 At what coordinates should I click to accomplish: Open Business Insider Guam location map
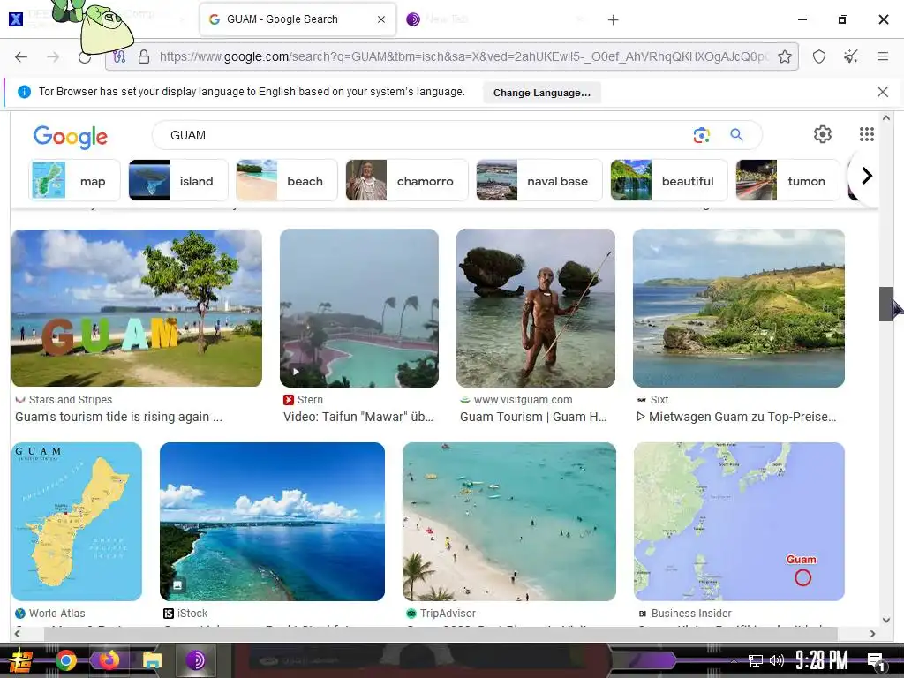[739, 522]
